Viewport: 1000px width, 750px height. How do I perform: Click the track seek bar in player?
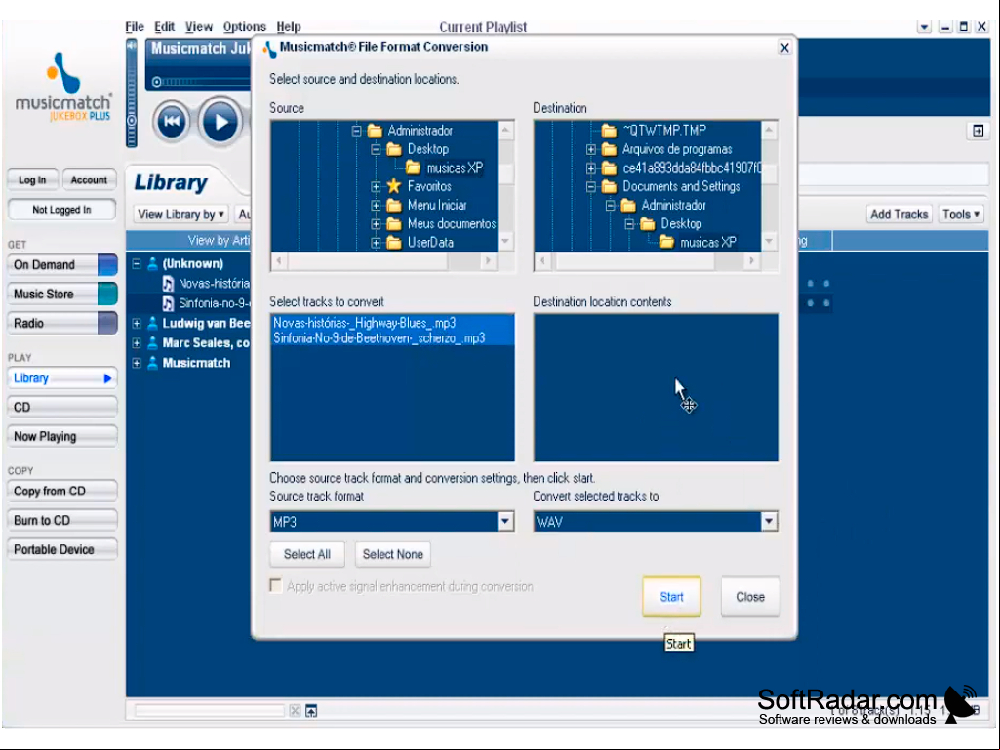[203, 82]
